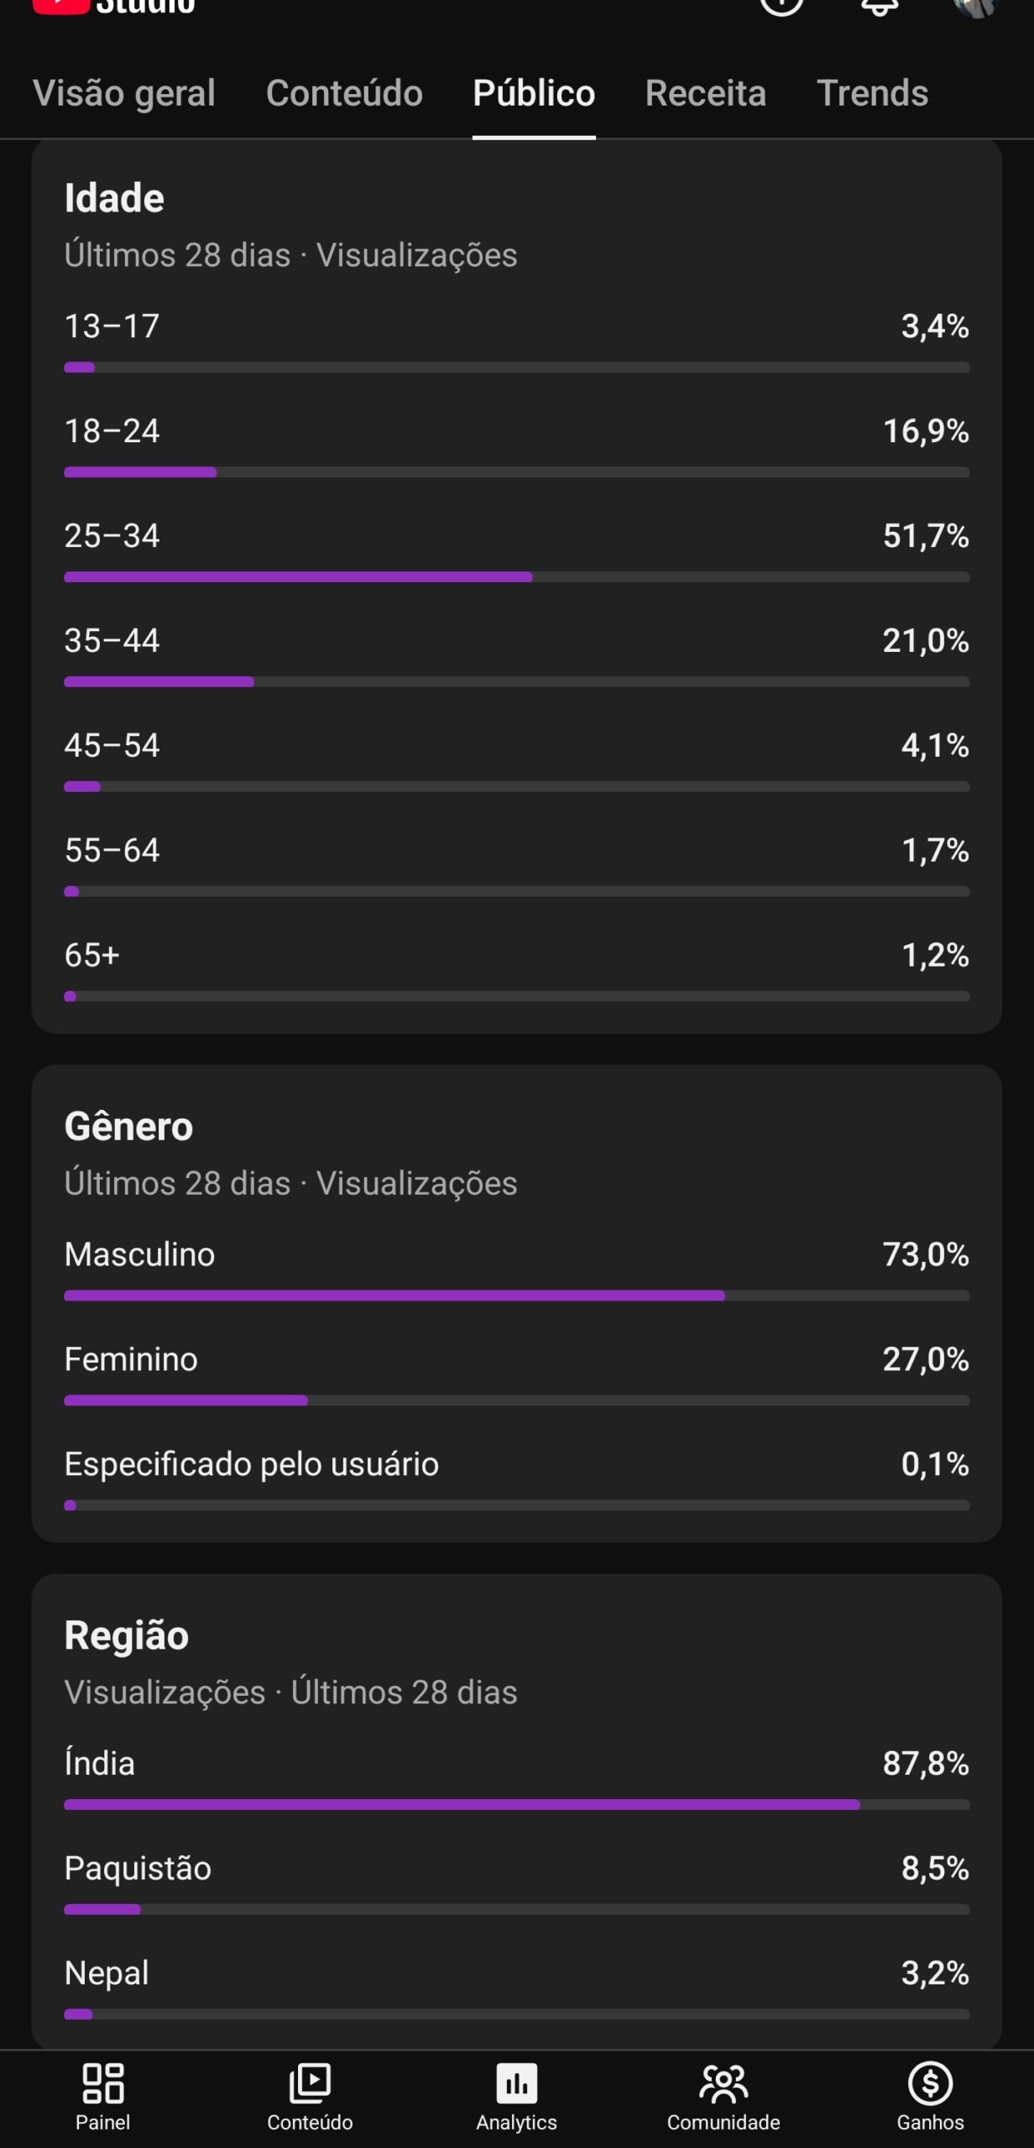Select the Analytics bar chart icon
This screenshot has height=2148, width=1034.
pos(517,2083)
